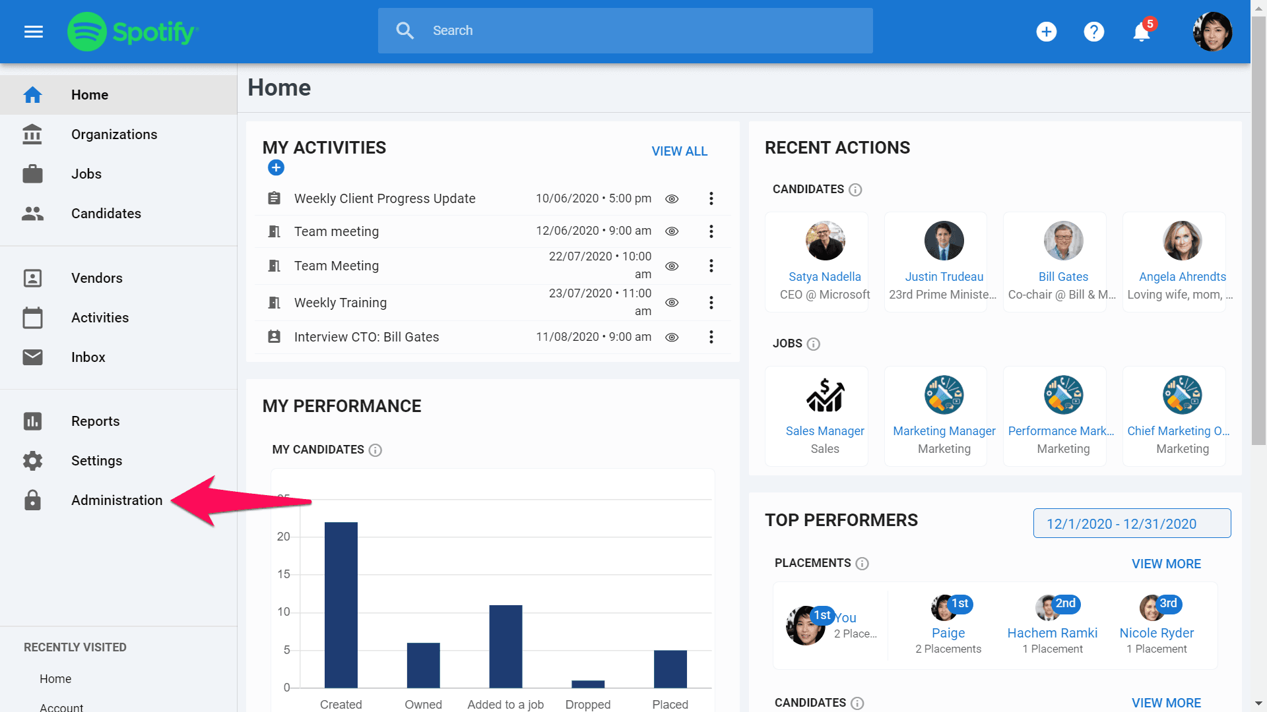Viewport: 1267px width, 712px height.
Task: Click VIEW ALL in My Activities
Action: 680,152
